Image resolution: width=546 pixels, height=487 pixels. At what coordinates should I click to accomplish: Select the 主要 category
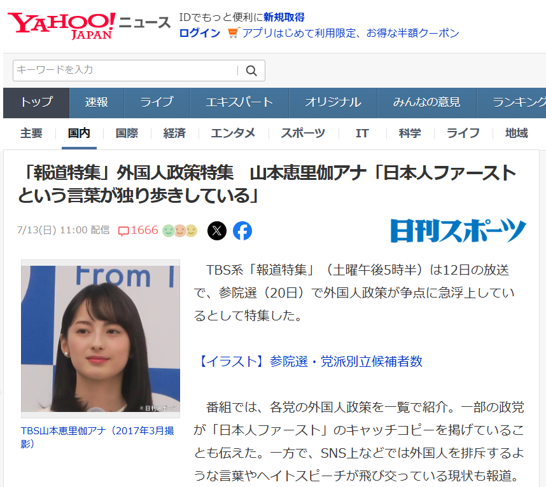pos(31,134)
